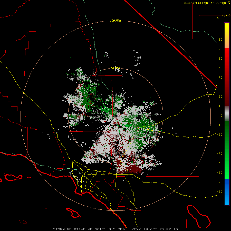Click the red outbound segment of the color bar
This screenshot has width=231, height=231.
coord(227,77)
